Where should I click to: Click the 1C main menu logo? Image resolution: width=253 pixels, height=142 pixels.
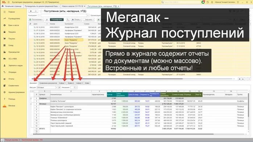click(4, 2)
